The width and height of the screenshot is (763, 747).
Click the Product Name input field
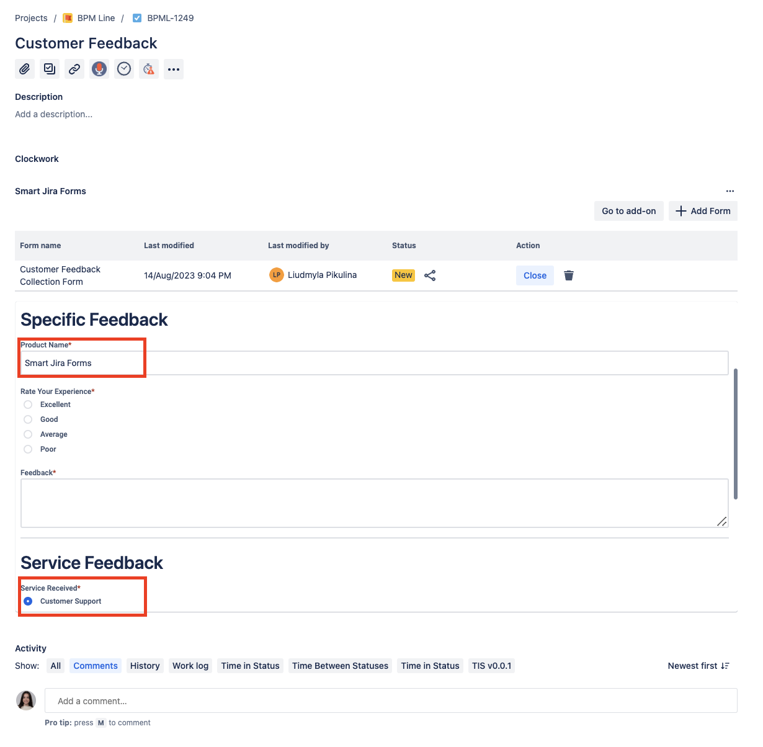[x=375, y=363]
